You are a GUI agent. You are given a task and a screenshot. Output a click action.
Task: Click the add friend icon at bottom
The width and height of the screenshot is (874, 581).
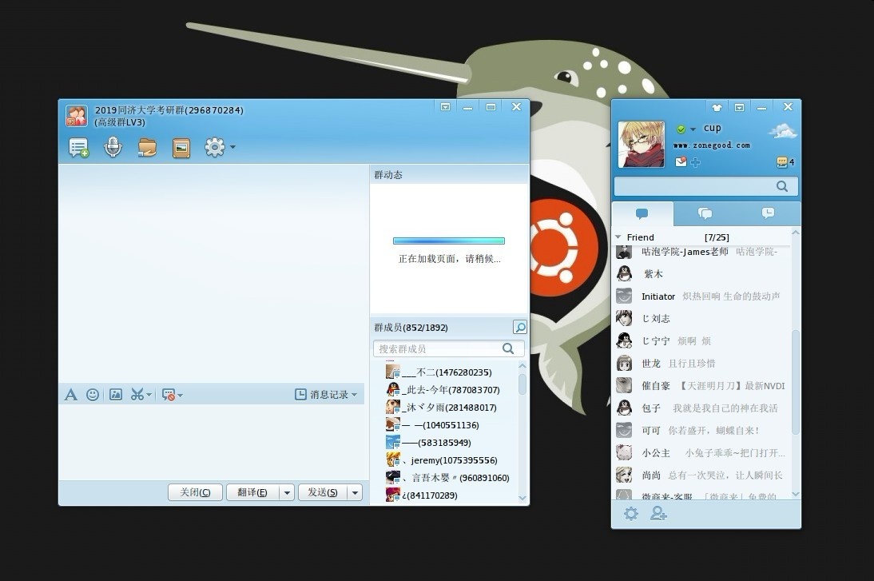pos(658,514)
